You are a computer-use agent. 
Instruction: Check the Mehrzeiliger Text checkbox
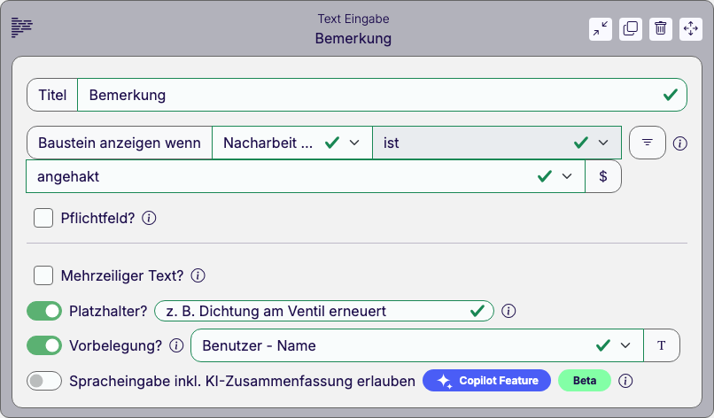click(43, 275)
